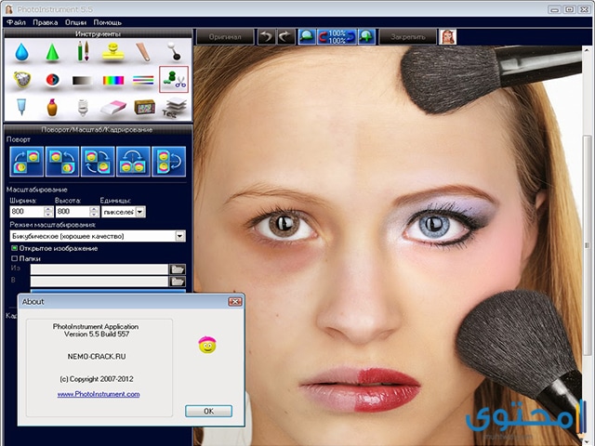The image size is (595, 446).
Task: Reset zoom to 100%
Action: tap(337, 37)
